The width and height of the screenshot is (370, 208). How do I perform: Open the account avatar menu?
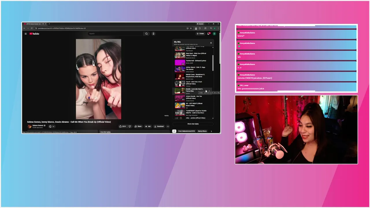click(214, 34)
